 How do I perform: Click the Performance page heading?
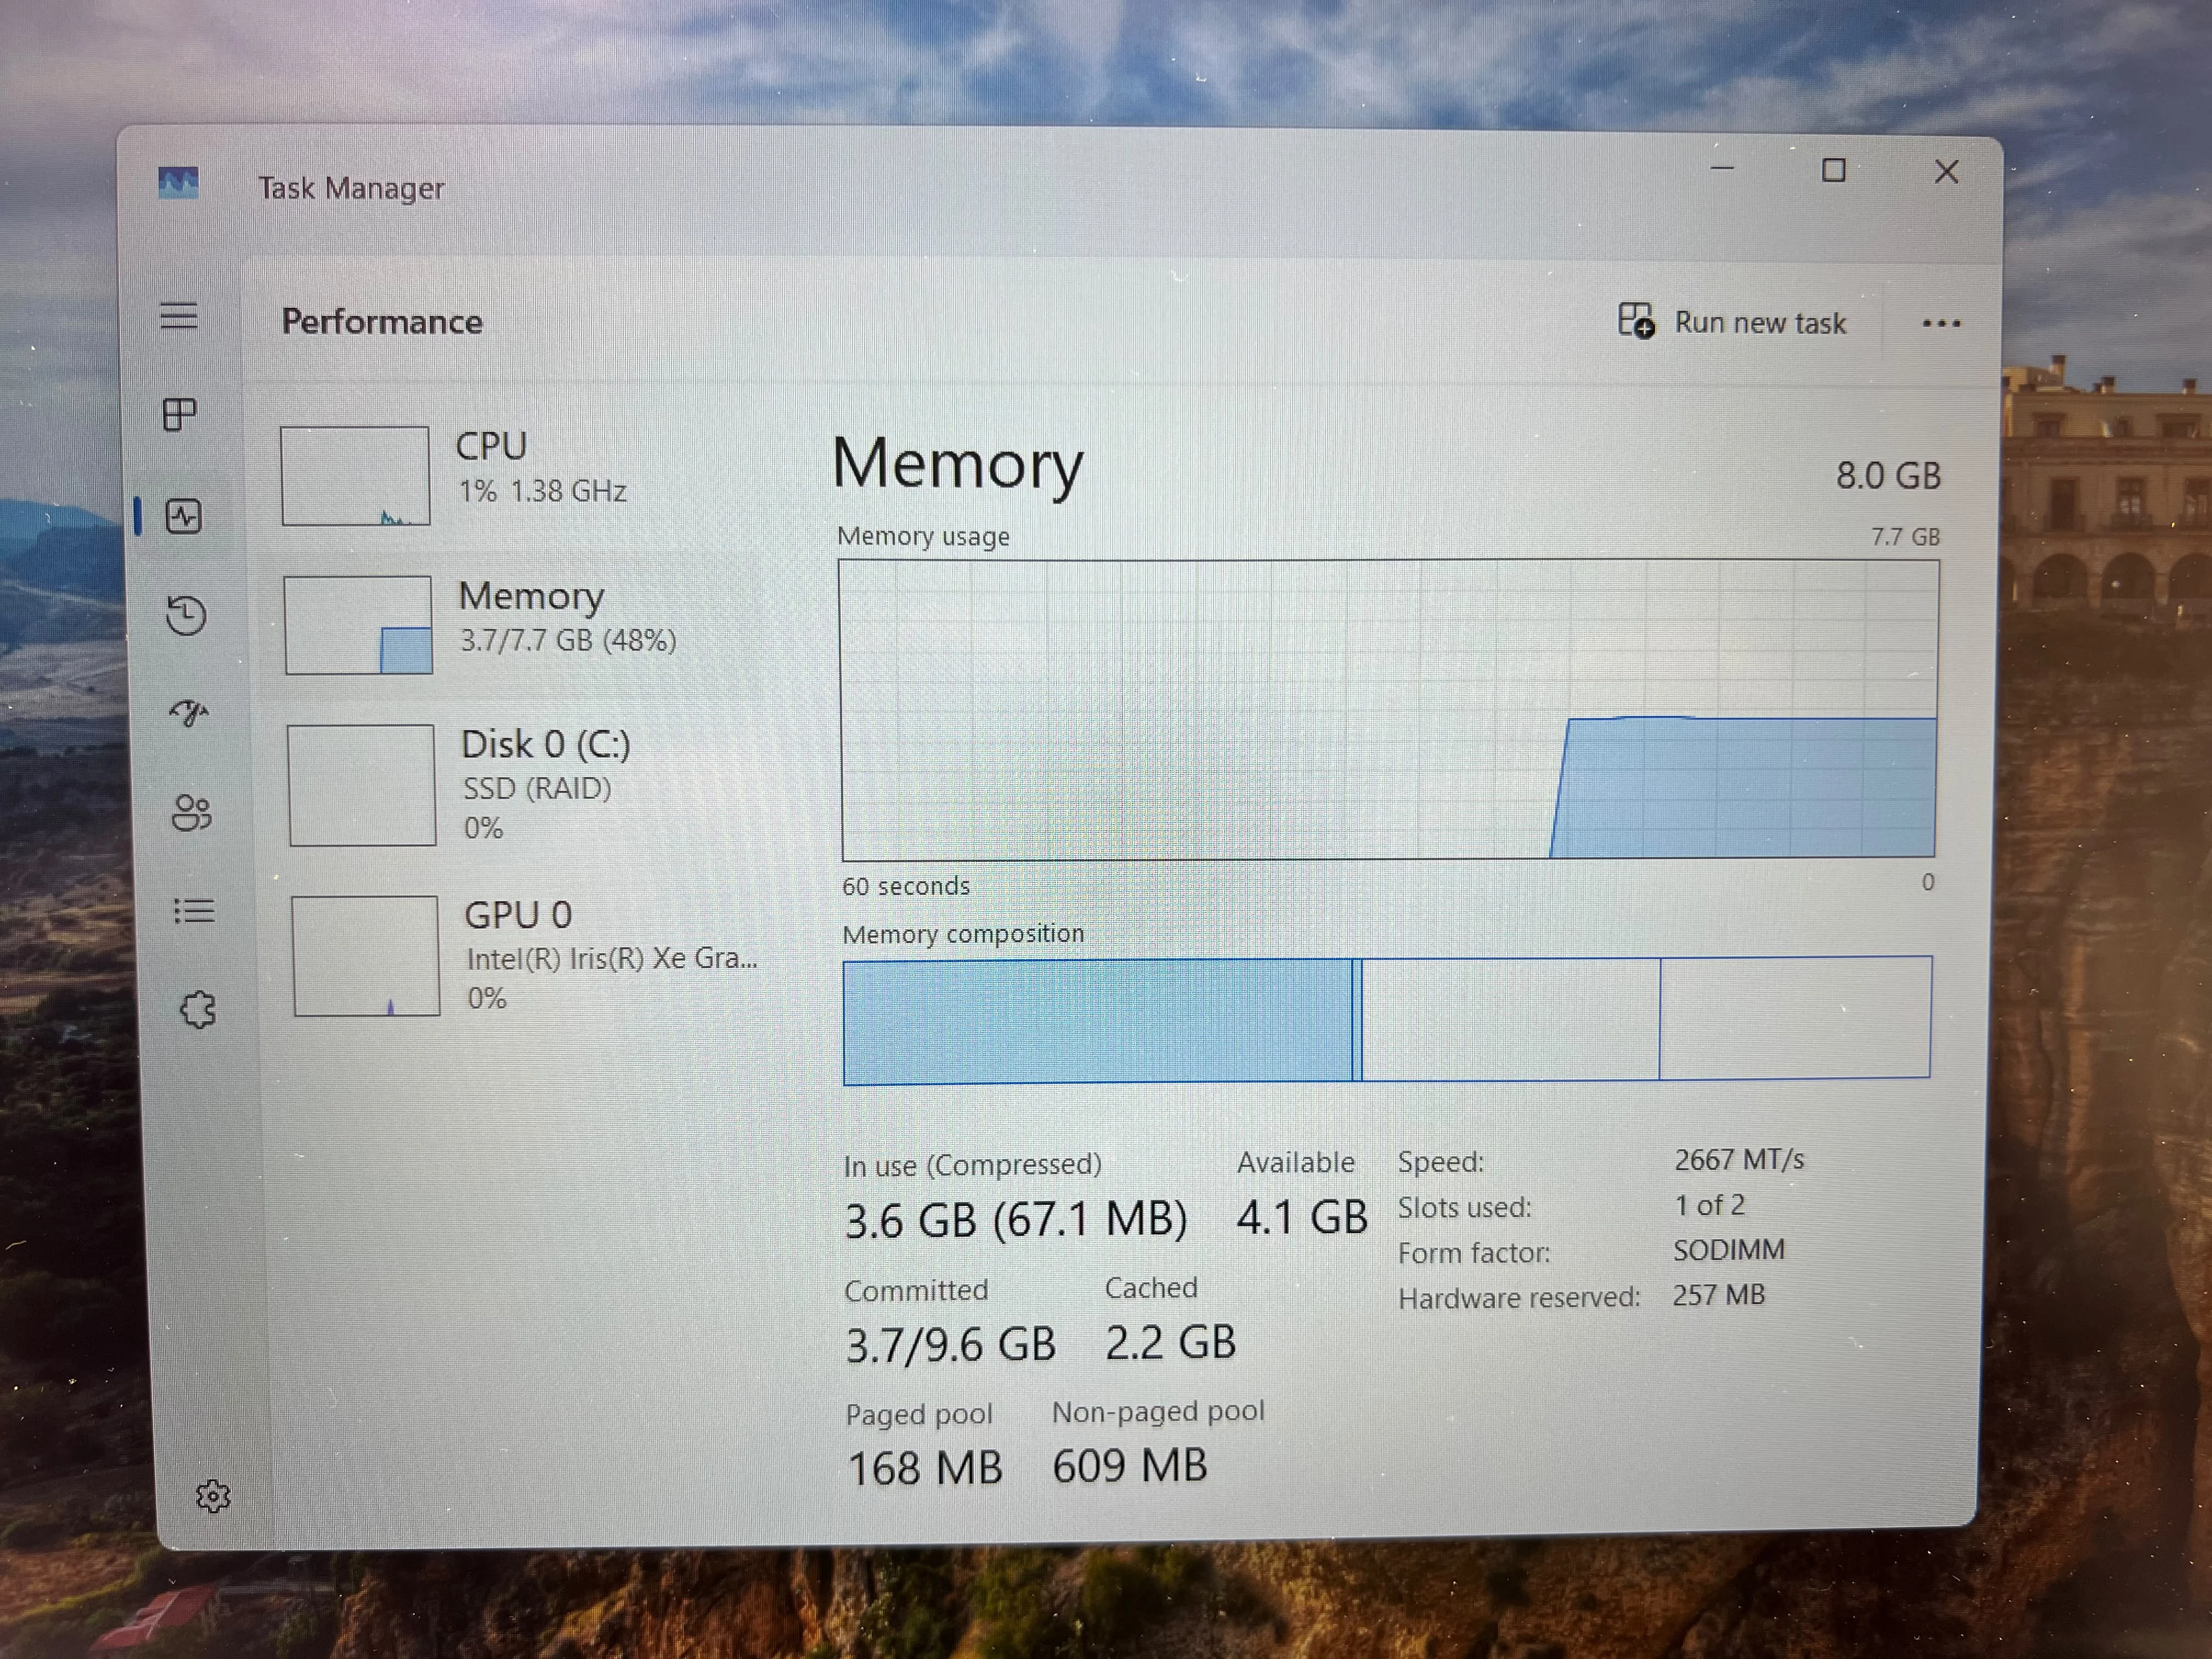click(x=382, y=321)
